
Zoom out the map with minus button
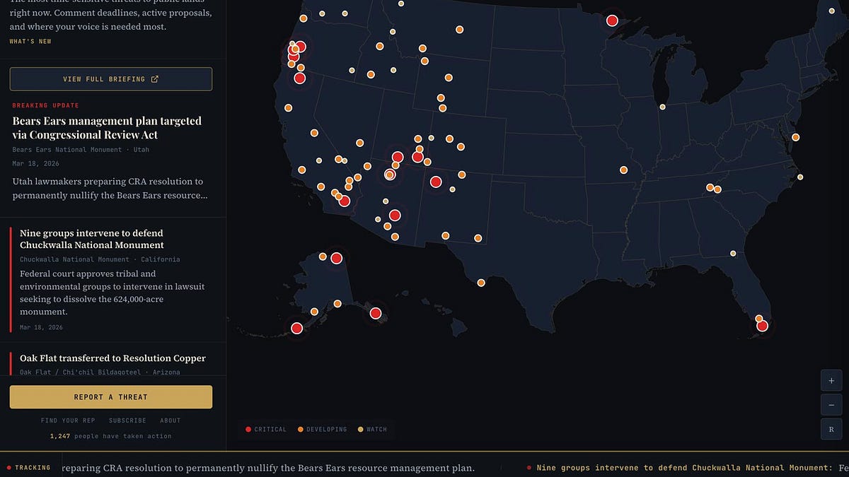(x=831, y=405)
